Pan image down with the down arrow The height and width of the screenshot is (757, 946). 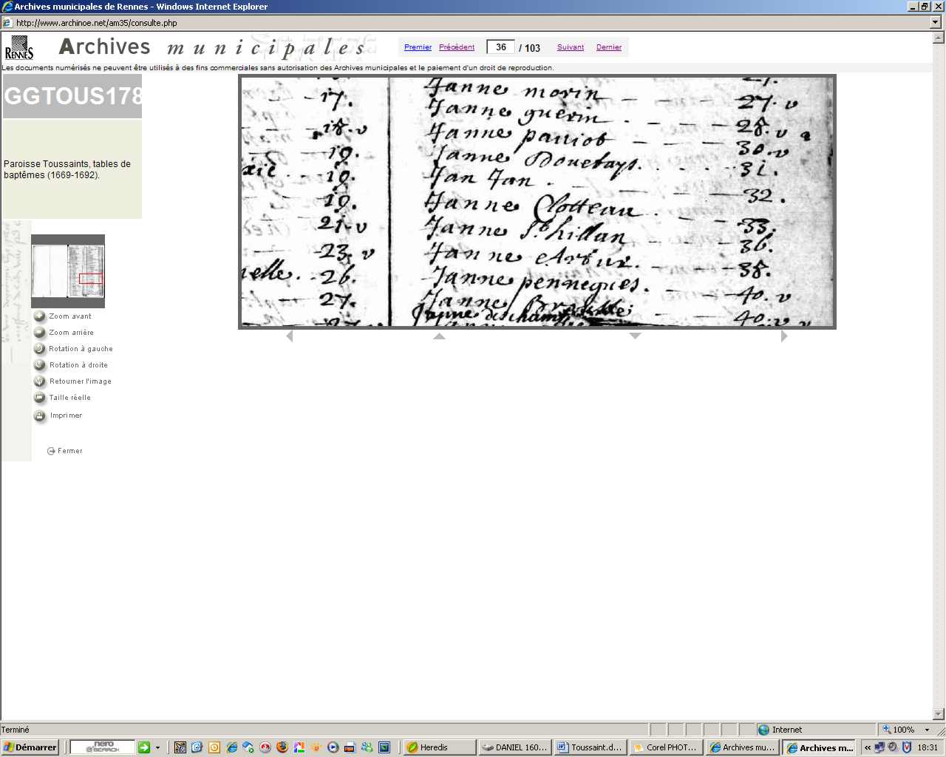coord(635,336)
